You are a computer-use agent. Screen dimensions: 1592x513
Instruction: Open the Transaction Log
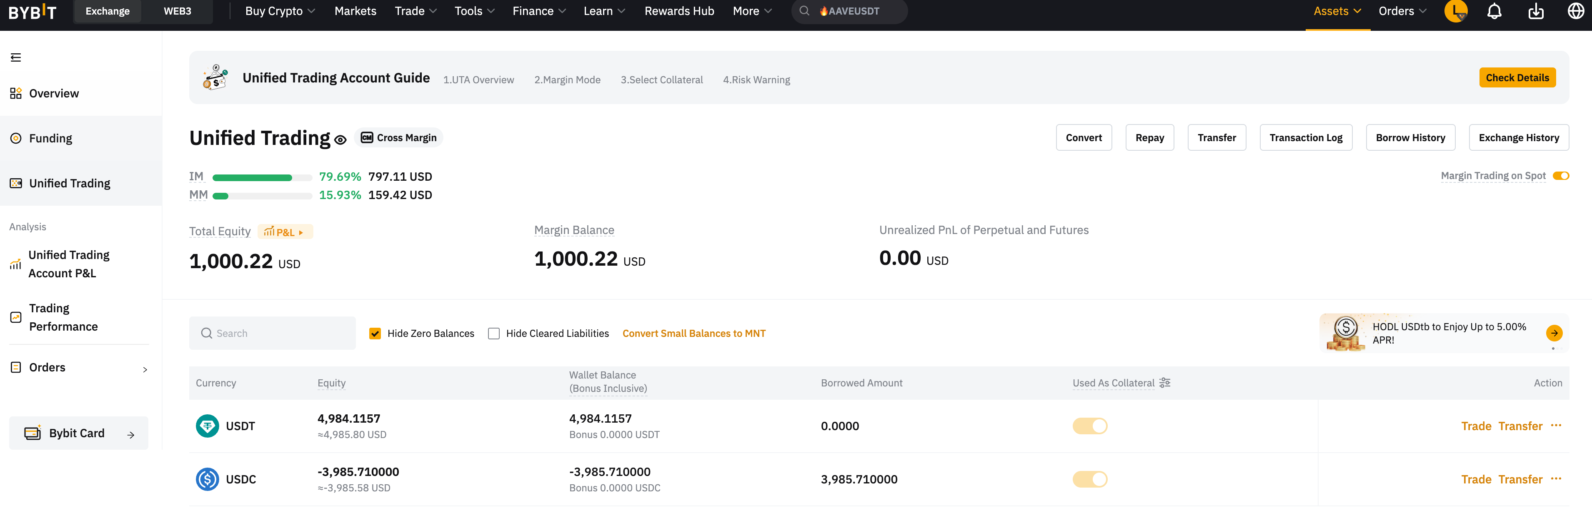tap(1306, 138)
